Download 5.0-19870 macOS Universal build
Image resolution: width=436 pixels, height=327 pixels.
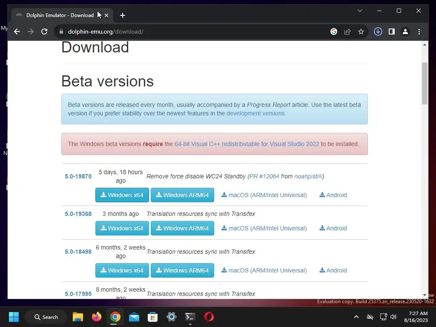(x=264, y=195)
